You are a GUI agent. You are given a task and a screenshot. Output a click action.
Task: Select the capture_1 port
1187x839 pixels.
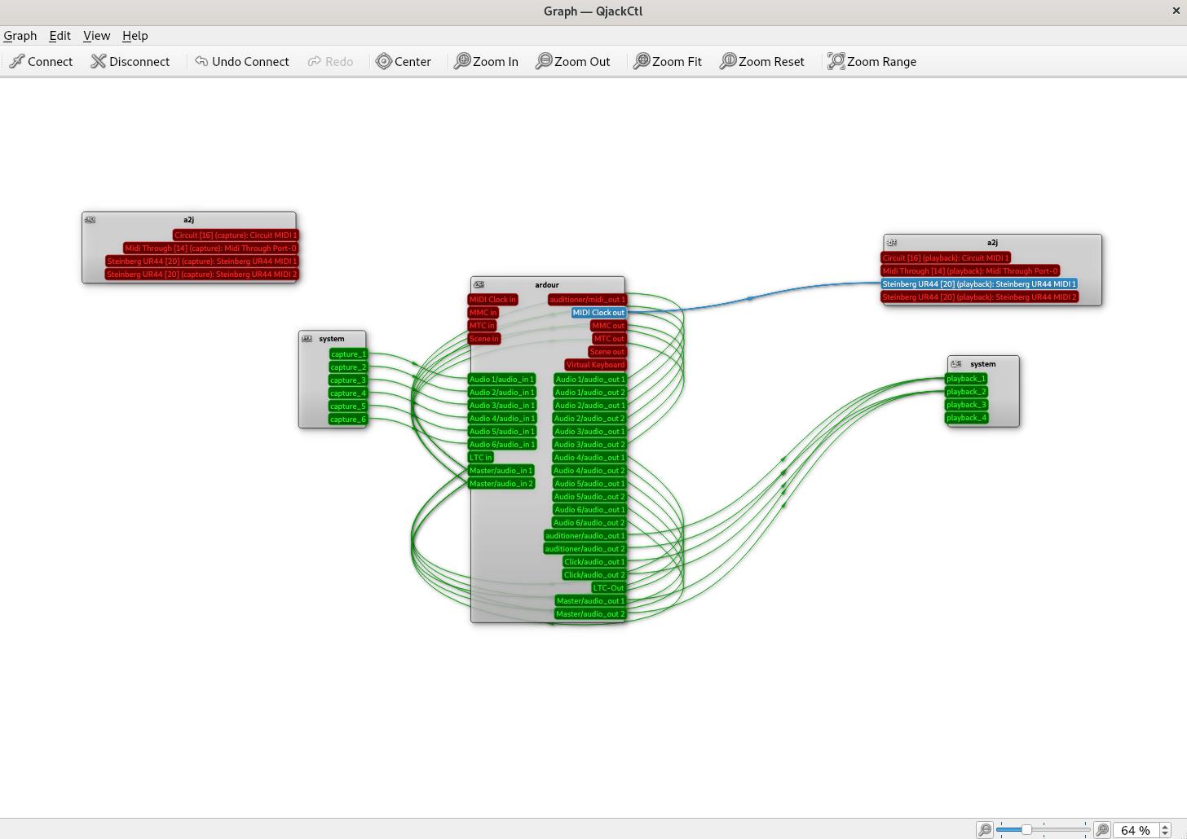pyautogui.click(x=349, y=354)
